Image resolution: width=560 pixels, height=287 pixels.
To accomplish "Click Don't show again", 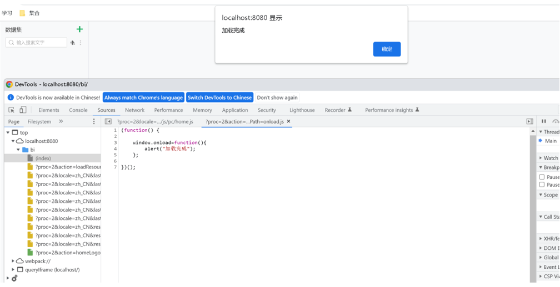I will coord(277,98).
